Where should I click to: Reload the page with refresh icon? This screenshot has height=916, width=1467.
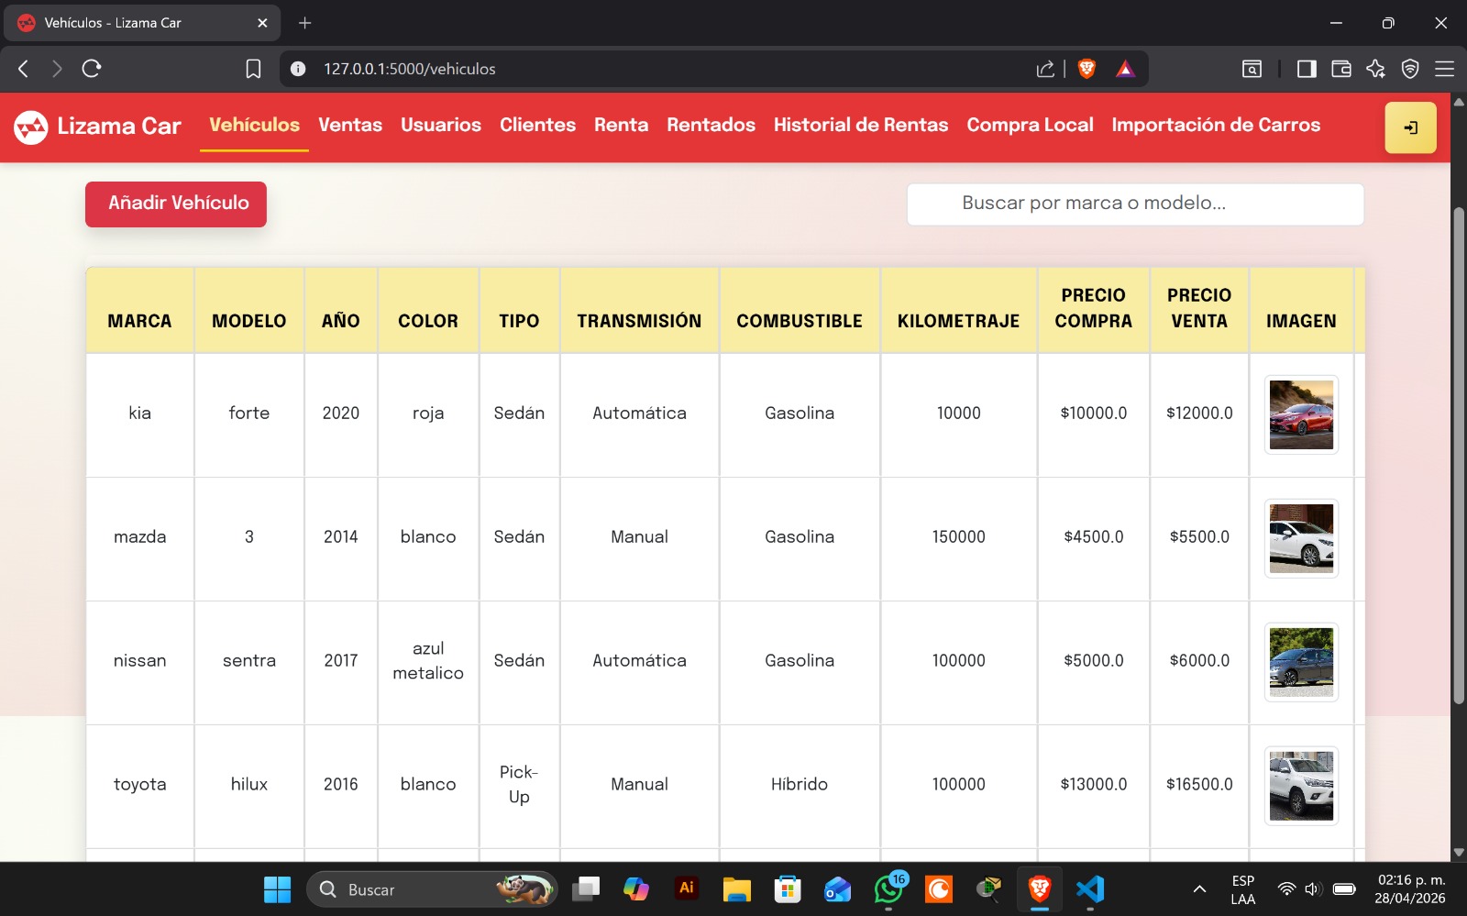point(92,69)
